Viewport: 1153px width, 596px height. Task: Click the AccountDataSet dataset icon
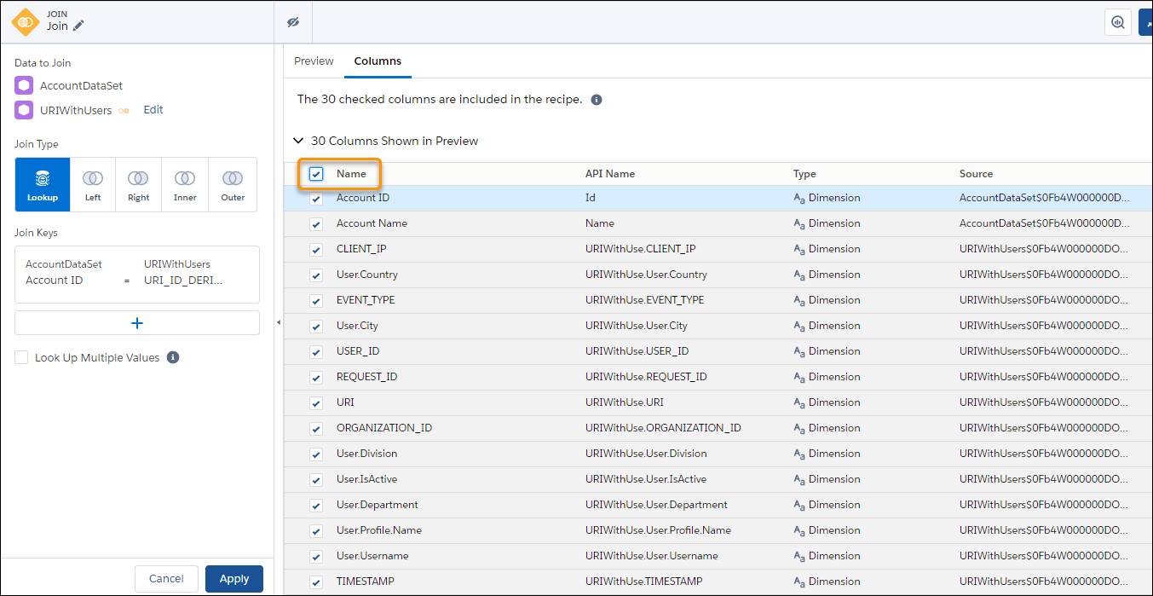pos(24,85)
